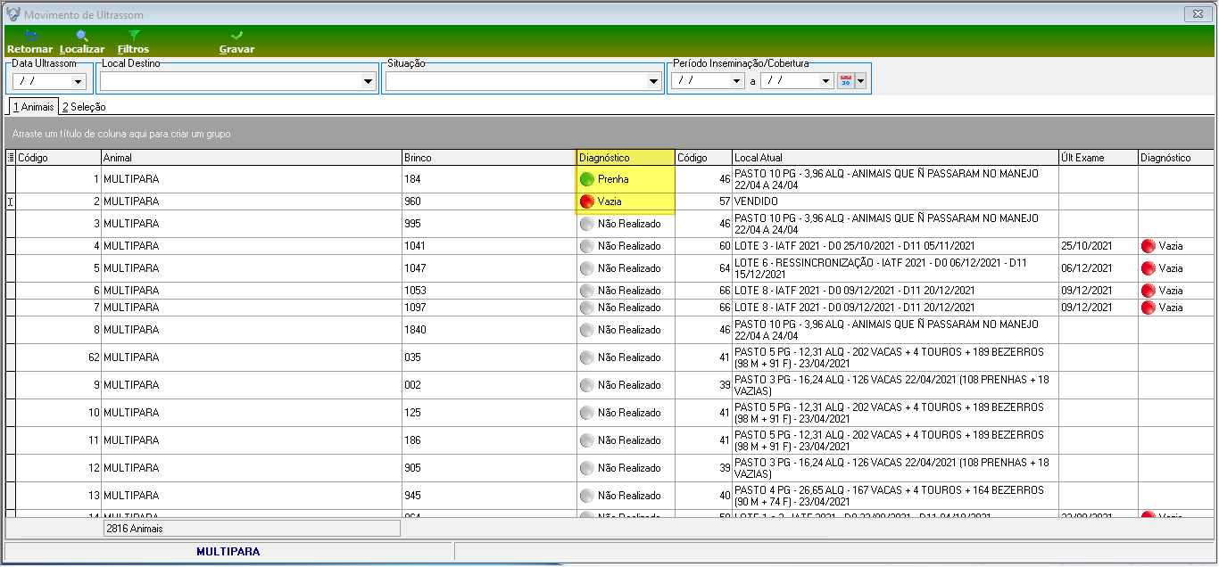Click the gray Não Realizado icon for brinco 1041
The width and height of the screenshot is (1219, 567).
tap(587, 246)
